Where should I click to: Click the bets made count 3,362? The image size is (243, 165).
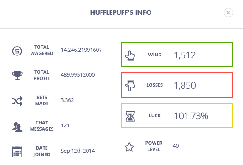(x=67, y=100)
